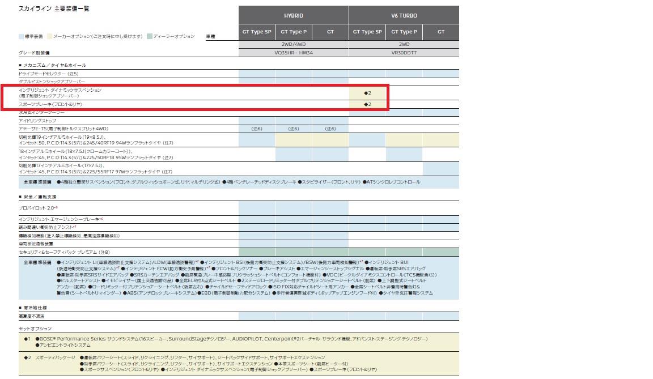Image resolution: width=653 pixels, height=379 pixels.
Task: Click the yellow 'メーカーオプション' legend swatch
Action: click(49, 37)
